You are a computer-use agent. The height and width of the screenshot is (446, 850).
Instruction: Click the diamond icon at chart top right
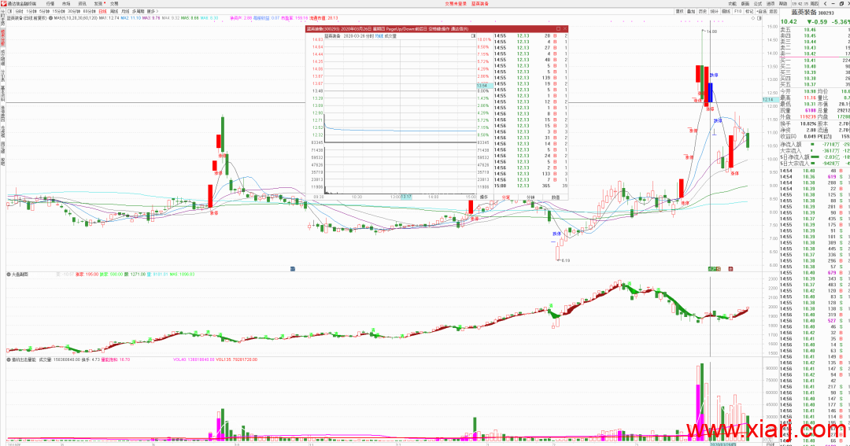[x=753, y=18]
